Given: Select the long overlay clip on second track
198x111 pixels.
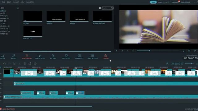Looking at the screenshot, I should click(106, 84).
